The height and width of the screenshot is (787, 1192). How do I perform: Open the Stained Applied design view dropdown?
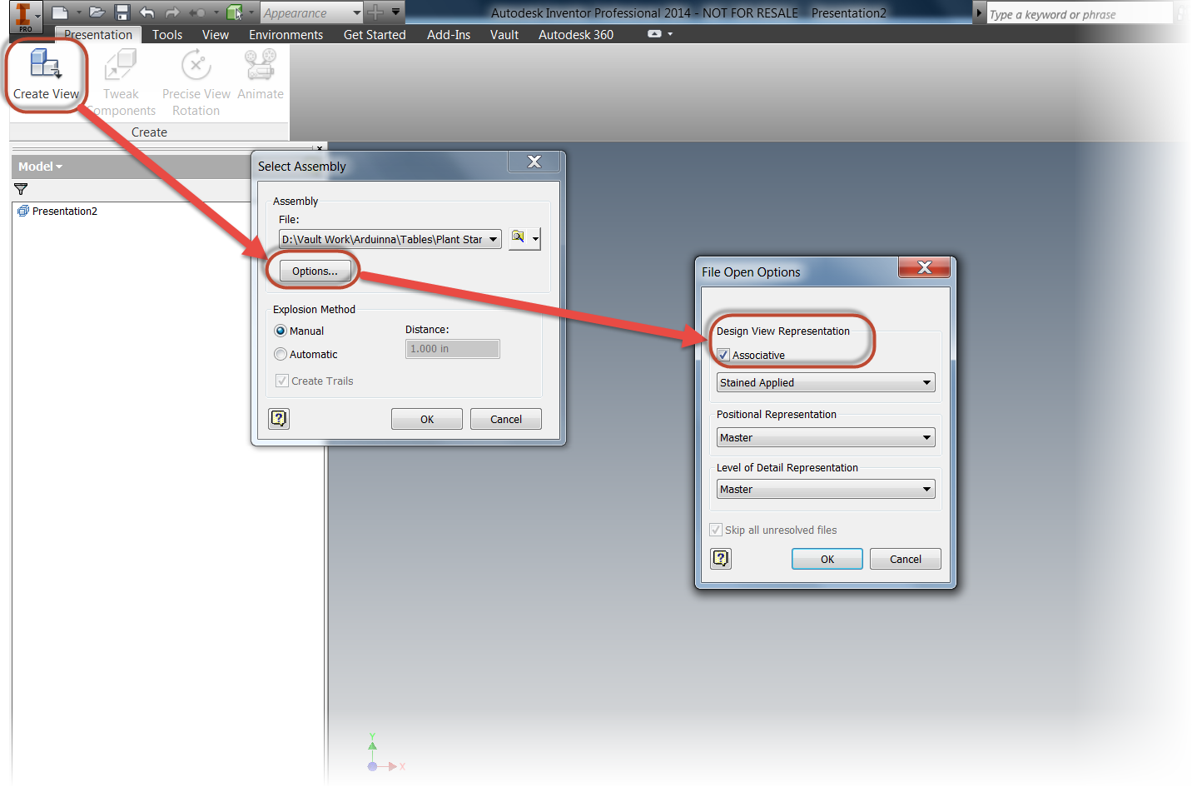826,382
